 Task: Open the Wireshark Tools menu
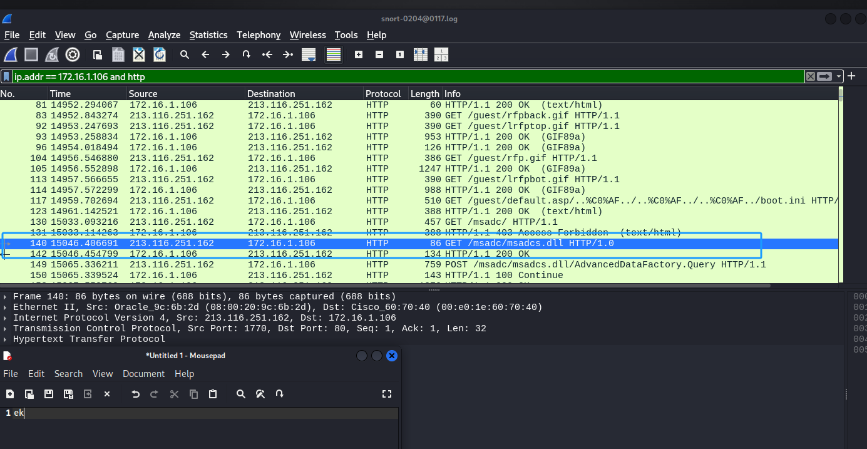coord(346,35)
